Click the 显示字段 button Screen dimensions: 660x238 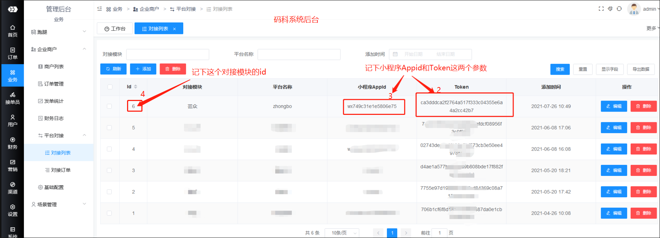pos(610,69)
